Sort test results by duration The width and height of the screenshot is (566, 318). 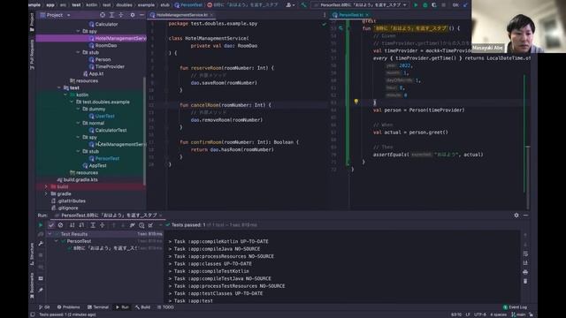[81, 225]
